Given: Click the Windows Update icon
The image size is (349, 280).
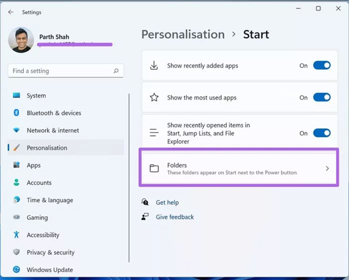Looking at the screenshot, I should (x=16, y=270).
